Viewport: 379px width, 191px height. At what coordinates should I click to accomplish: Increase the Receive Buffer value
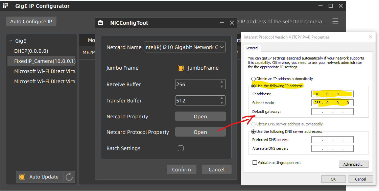[222, 82]
